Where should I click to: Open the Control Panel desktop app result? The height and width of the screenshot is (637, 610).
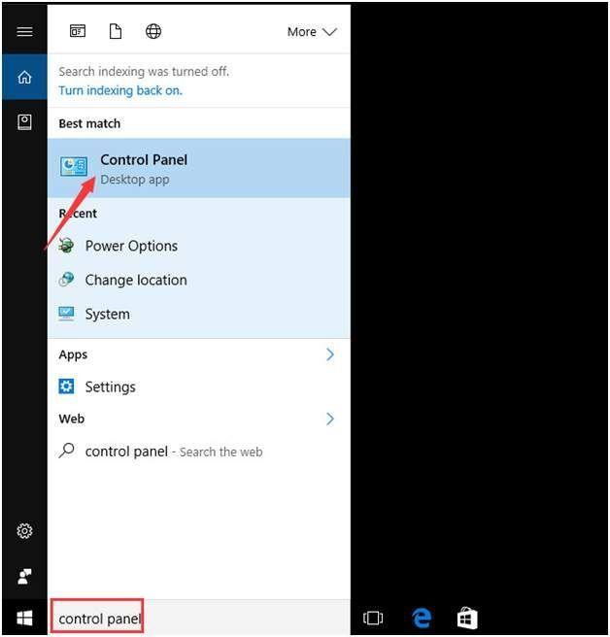[199, 168]
